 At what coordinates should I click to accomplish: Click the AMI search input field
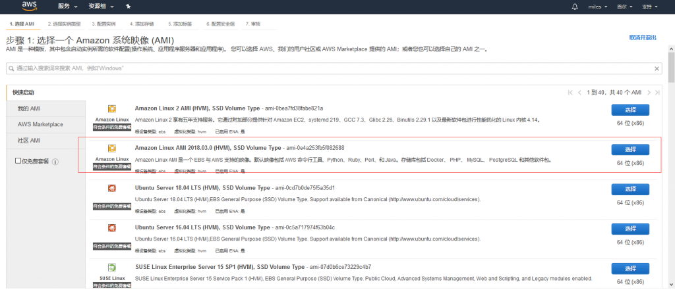(x=334, y=68)
